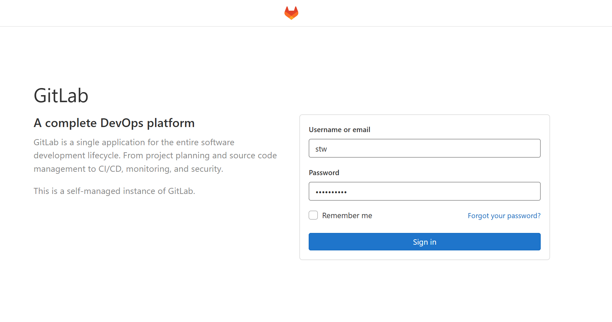
Task: Focus the Password input field
Action: pos(424,191)
